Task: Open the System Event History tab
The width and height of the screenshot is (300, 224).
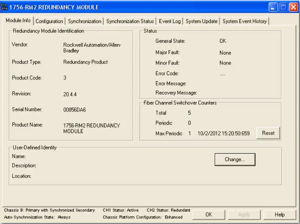Action: click(244, 21)
